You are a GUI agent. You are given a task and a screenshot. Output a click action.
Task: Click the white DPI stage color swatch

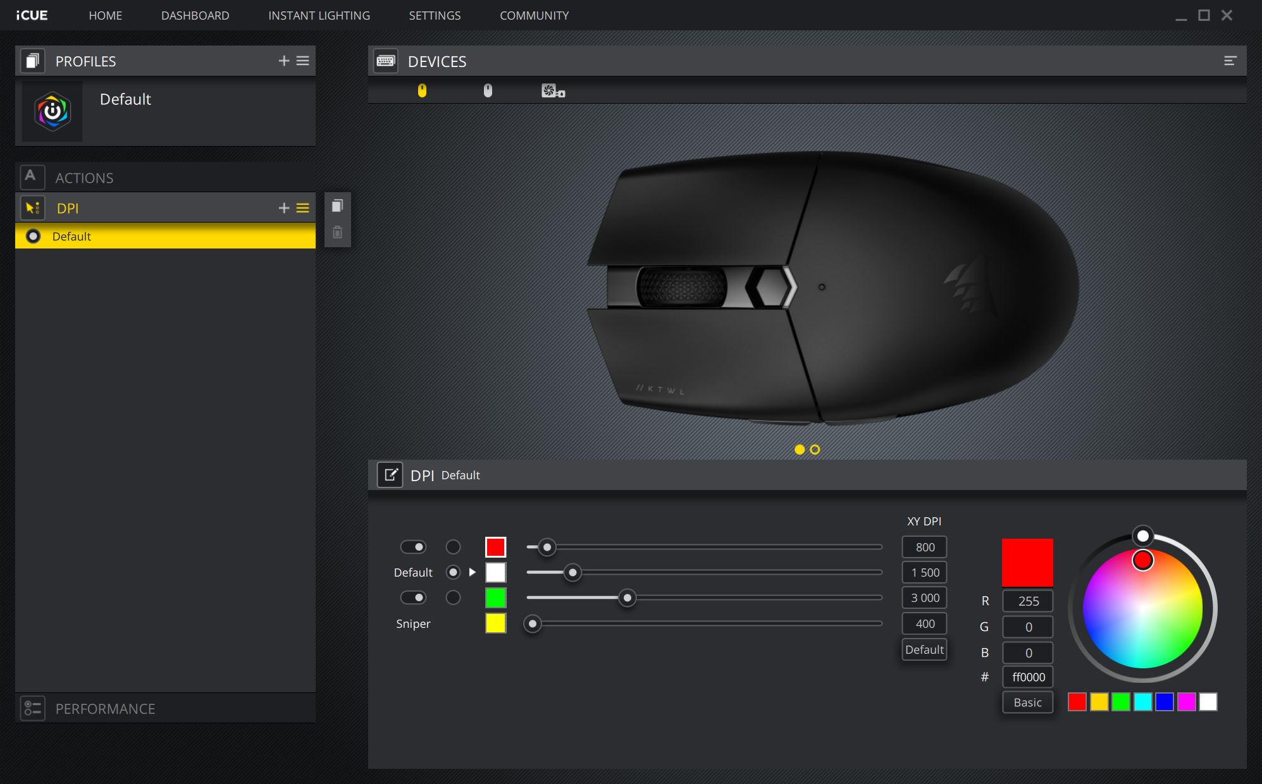[495, 572]
